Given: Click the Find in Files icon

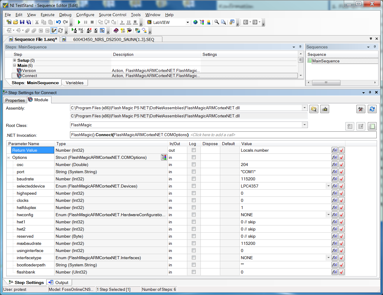Looking at the screenshot, I should point(223,22).
